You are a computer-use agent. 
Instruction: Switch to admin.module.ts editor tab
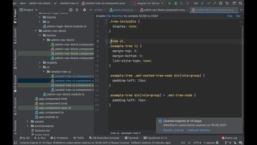tap(123, 10)
